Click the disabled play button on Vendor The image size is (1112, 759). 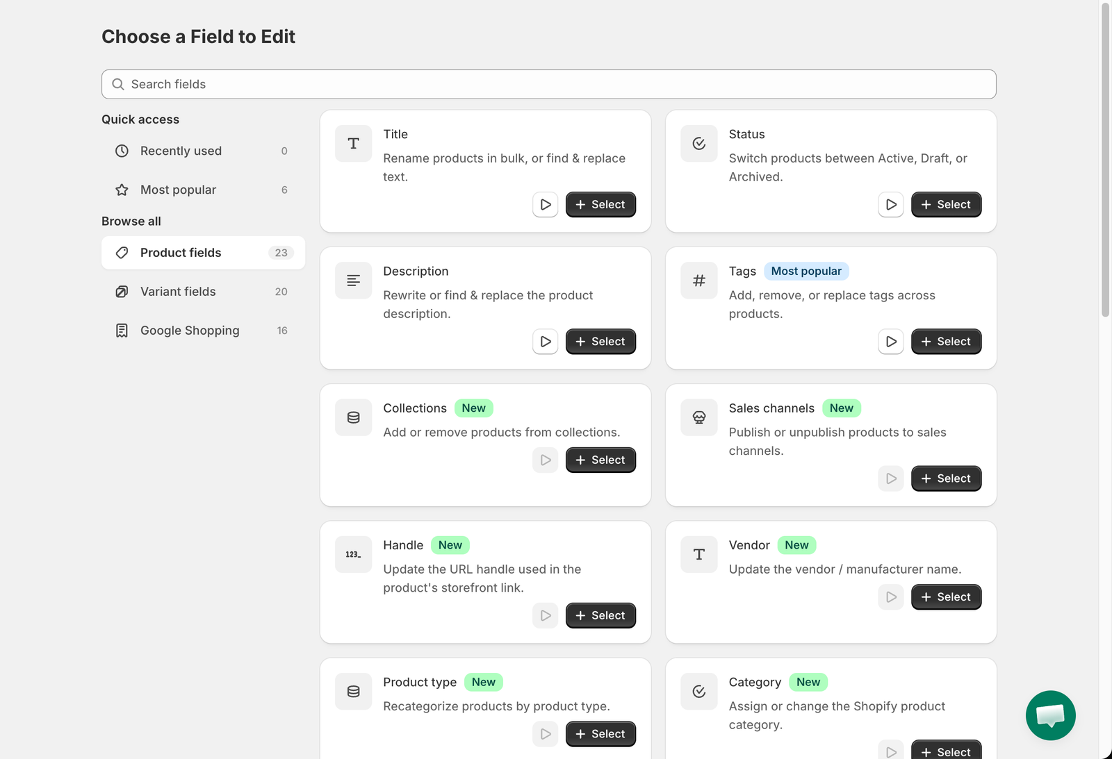(891, 597)
